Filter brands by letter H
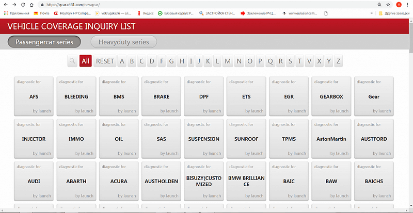 pos(182,61)
